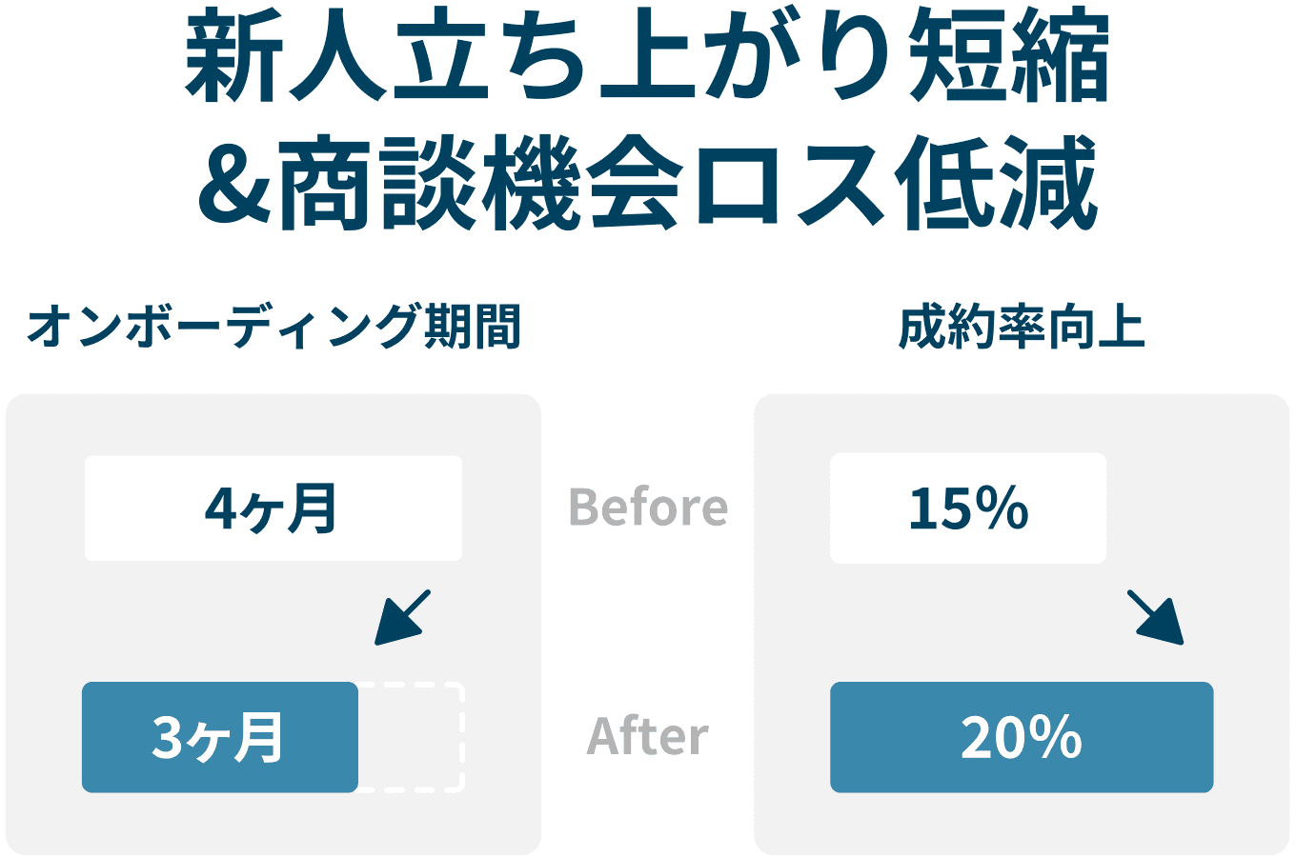Screen dimensions: 1296x857
Task: Click the 成約率向上 heading
Action: pos(1022,328)
